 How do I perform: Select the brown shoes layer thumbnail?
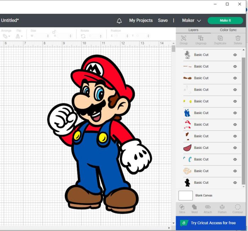tap(187, 78)
